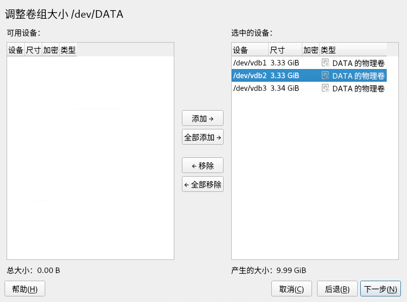Click the 移除 remove button
Image resolution: width=407 pixels, height=302 pixels.
point(203,165)
